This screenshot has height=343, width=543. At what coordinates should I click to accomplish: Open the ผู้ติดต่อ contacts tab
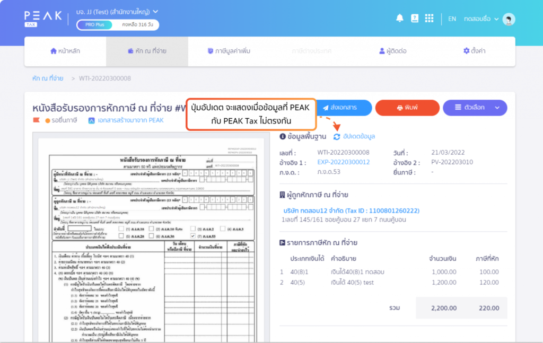coord(393,51)
